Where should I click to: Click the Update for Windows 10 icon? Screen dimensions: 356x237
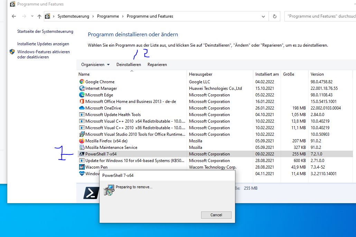click(82, 161)
